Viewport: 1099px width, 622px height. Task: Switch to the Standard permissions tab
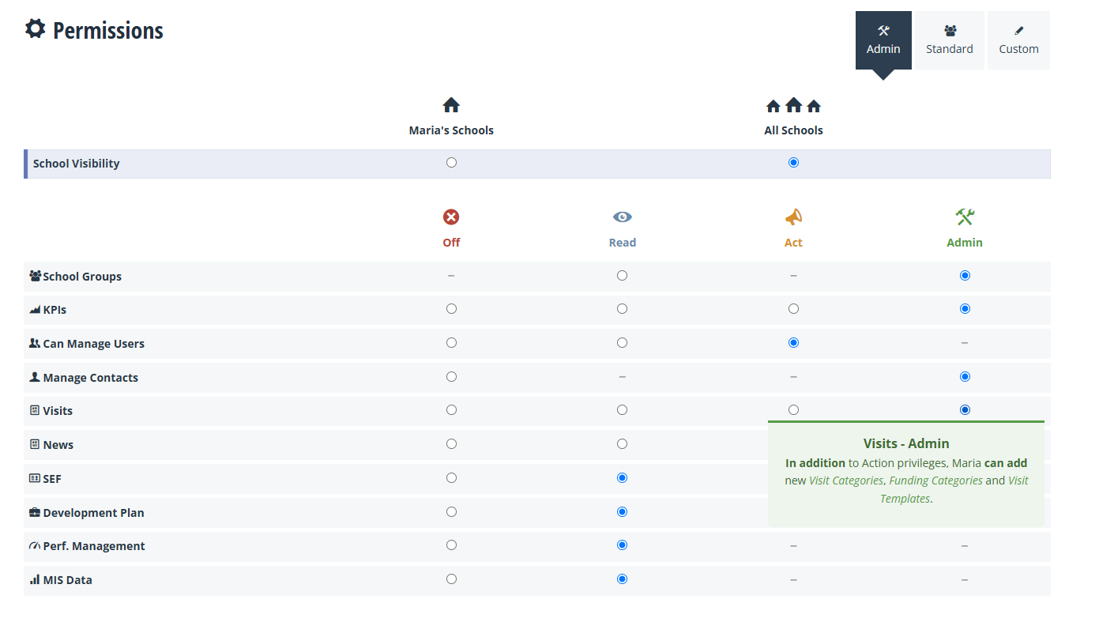(950, 40)
